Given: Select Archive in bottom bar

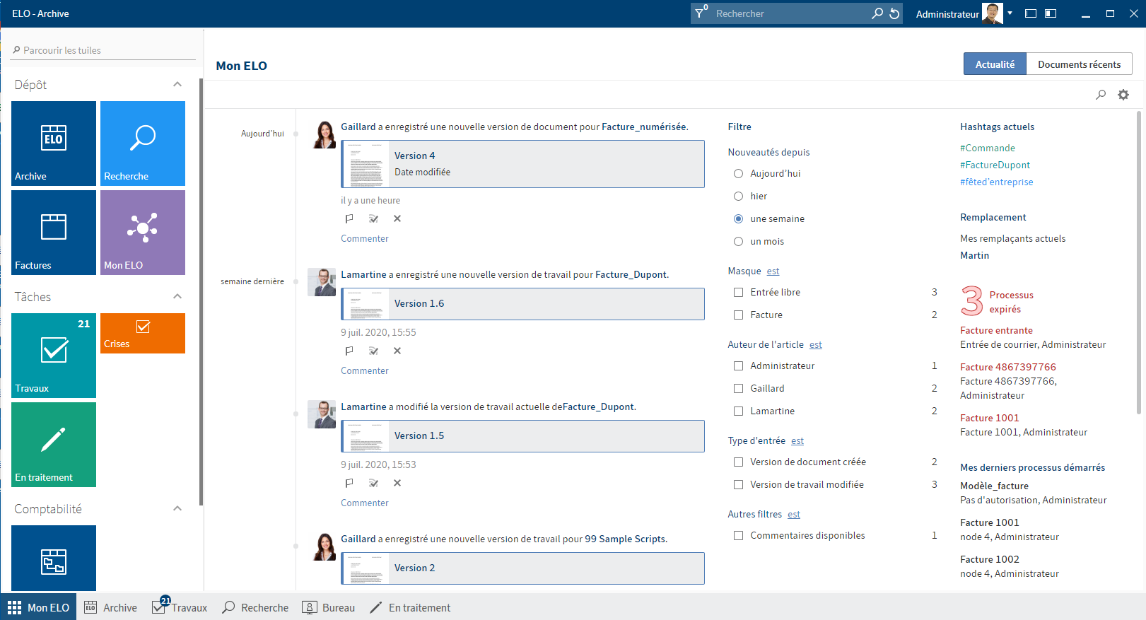Looking at the screenshot, I should (111, 607).
